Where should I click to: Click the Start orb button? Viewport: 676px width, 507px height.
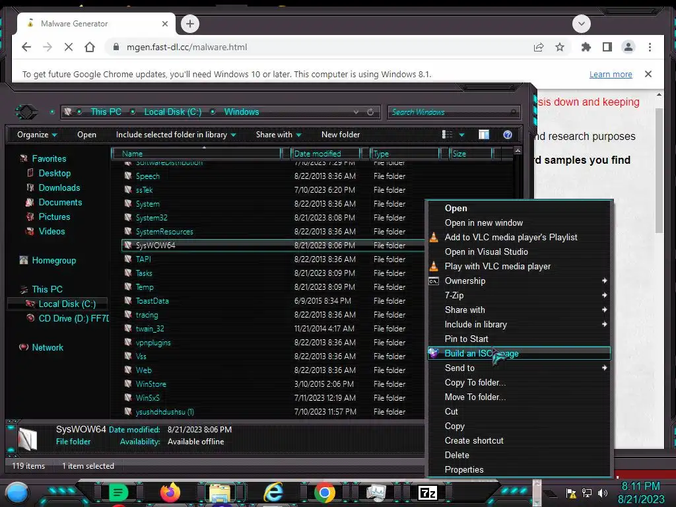[17, 492]
